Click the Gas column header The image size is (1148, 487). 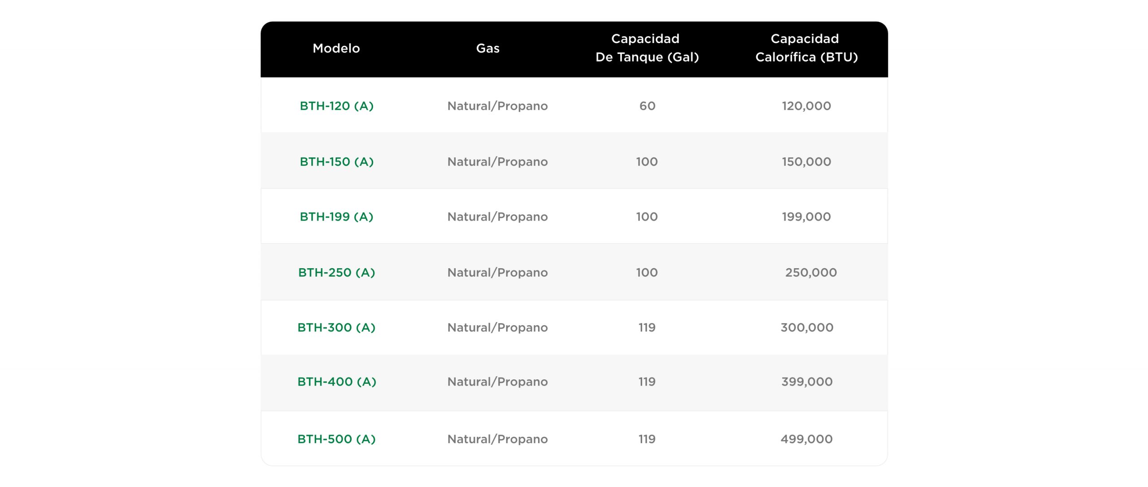click(487, 48)
